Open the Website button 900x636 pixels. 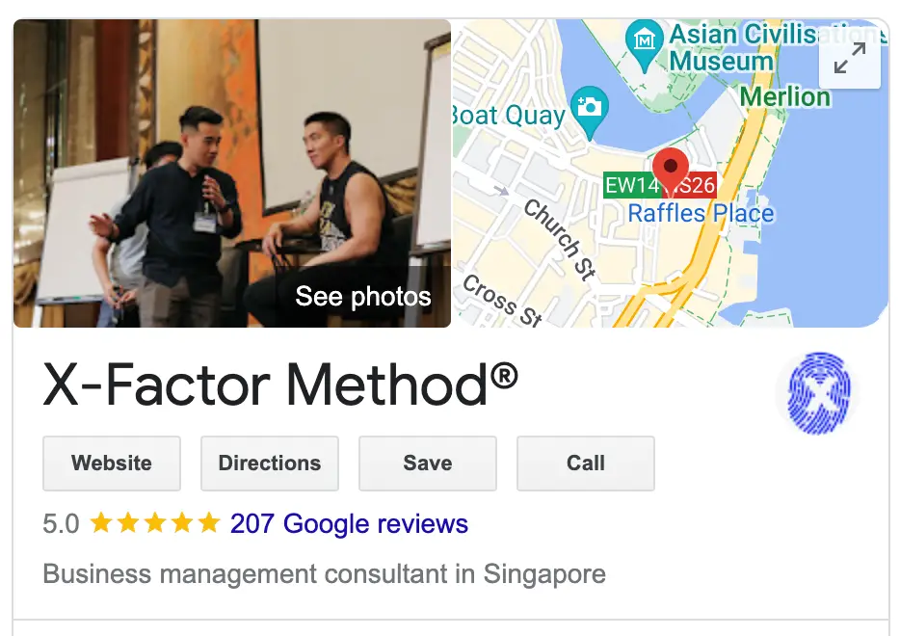click(112, 464)
